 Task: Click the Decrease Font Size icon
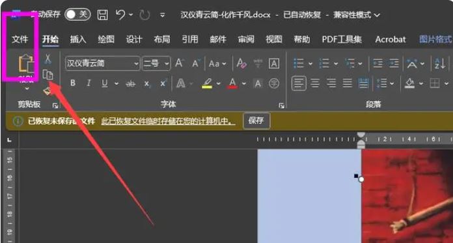coord(196,63)
